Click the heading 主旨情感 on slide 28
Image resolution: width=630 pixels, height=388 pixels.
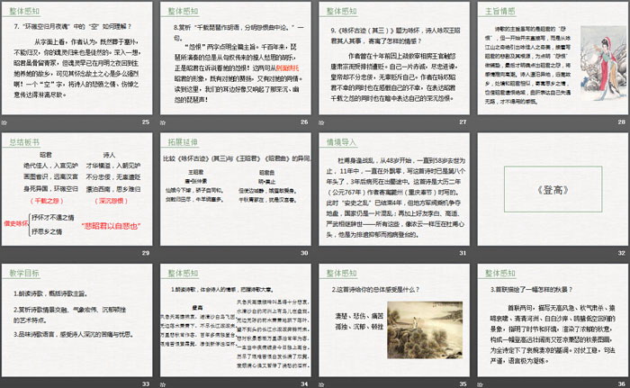tap(500, 12)
